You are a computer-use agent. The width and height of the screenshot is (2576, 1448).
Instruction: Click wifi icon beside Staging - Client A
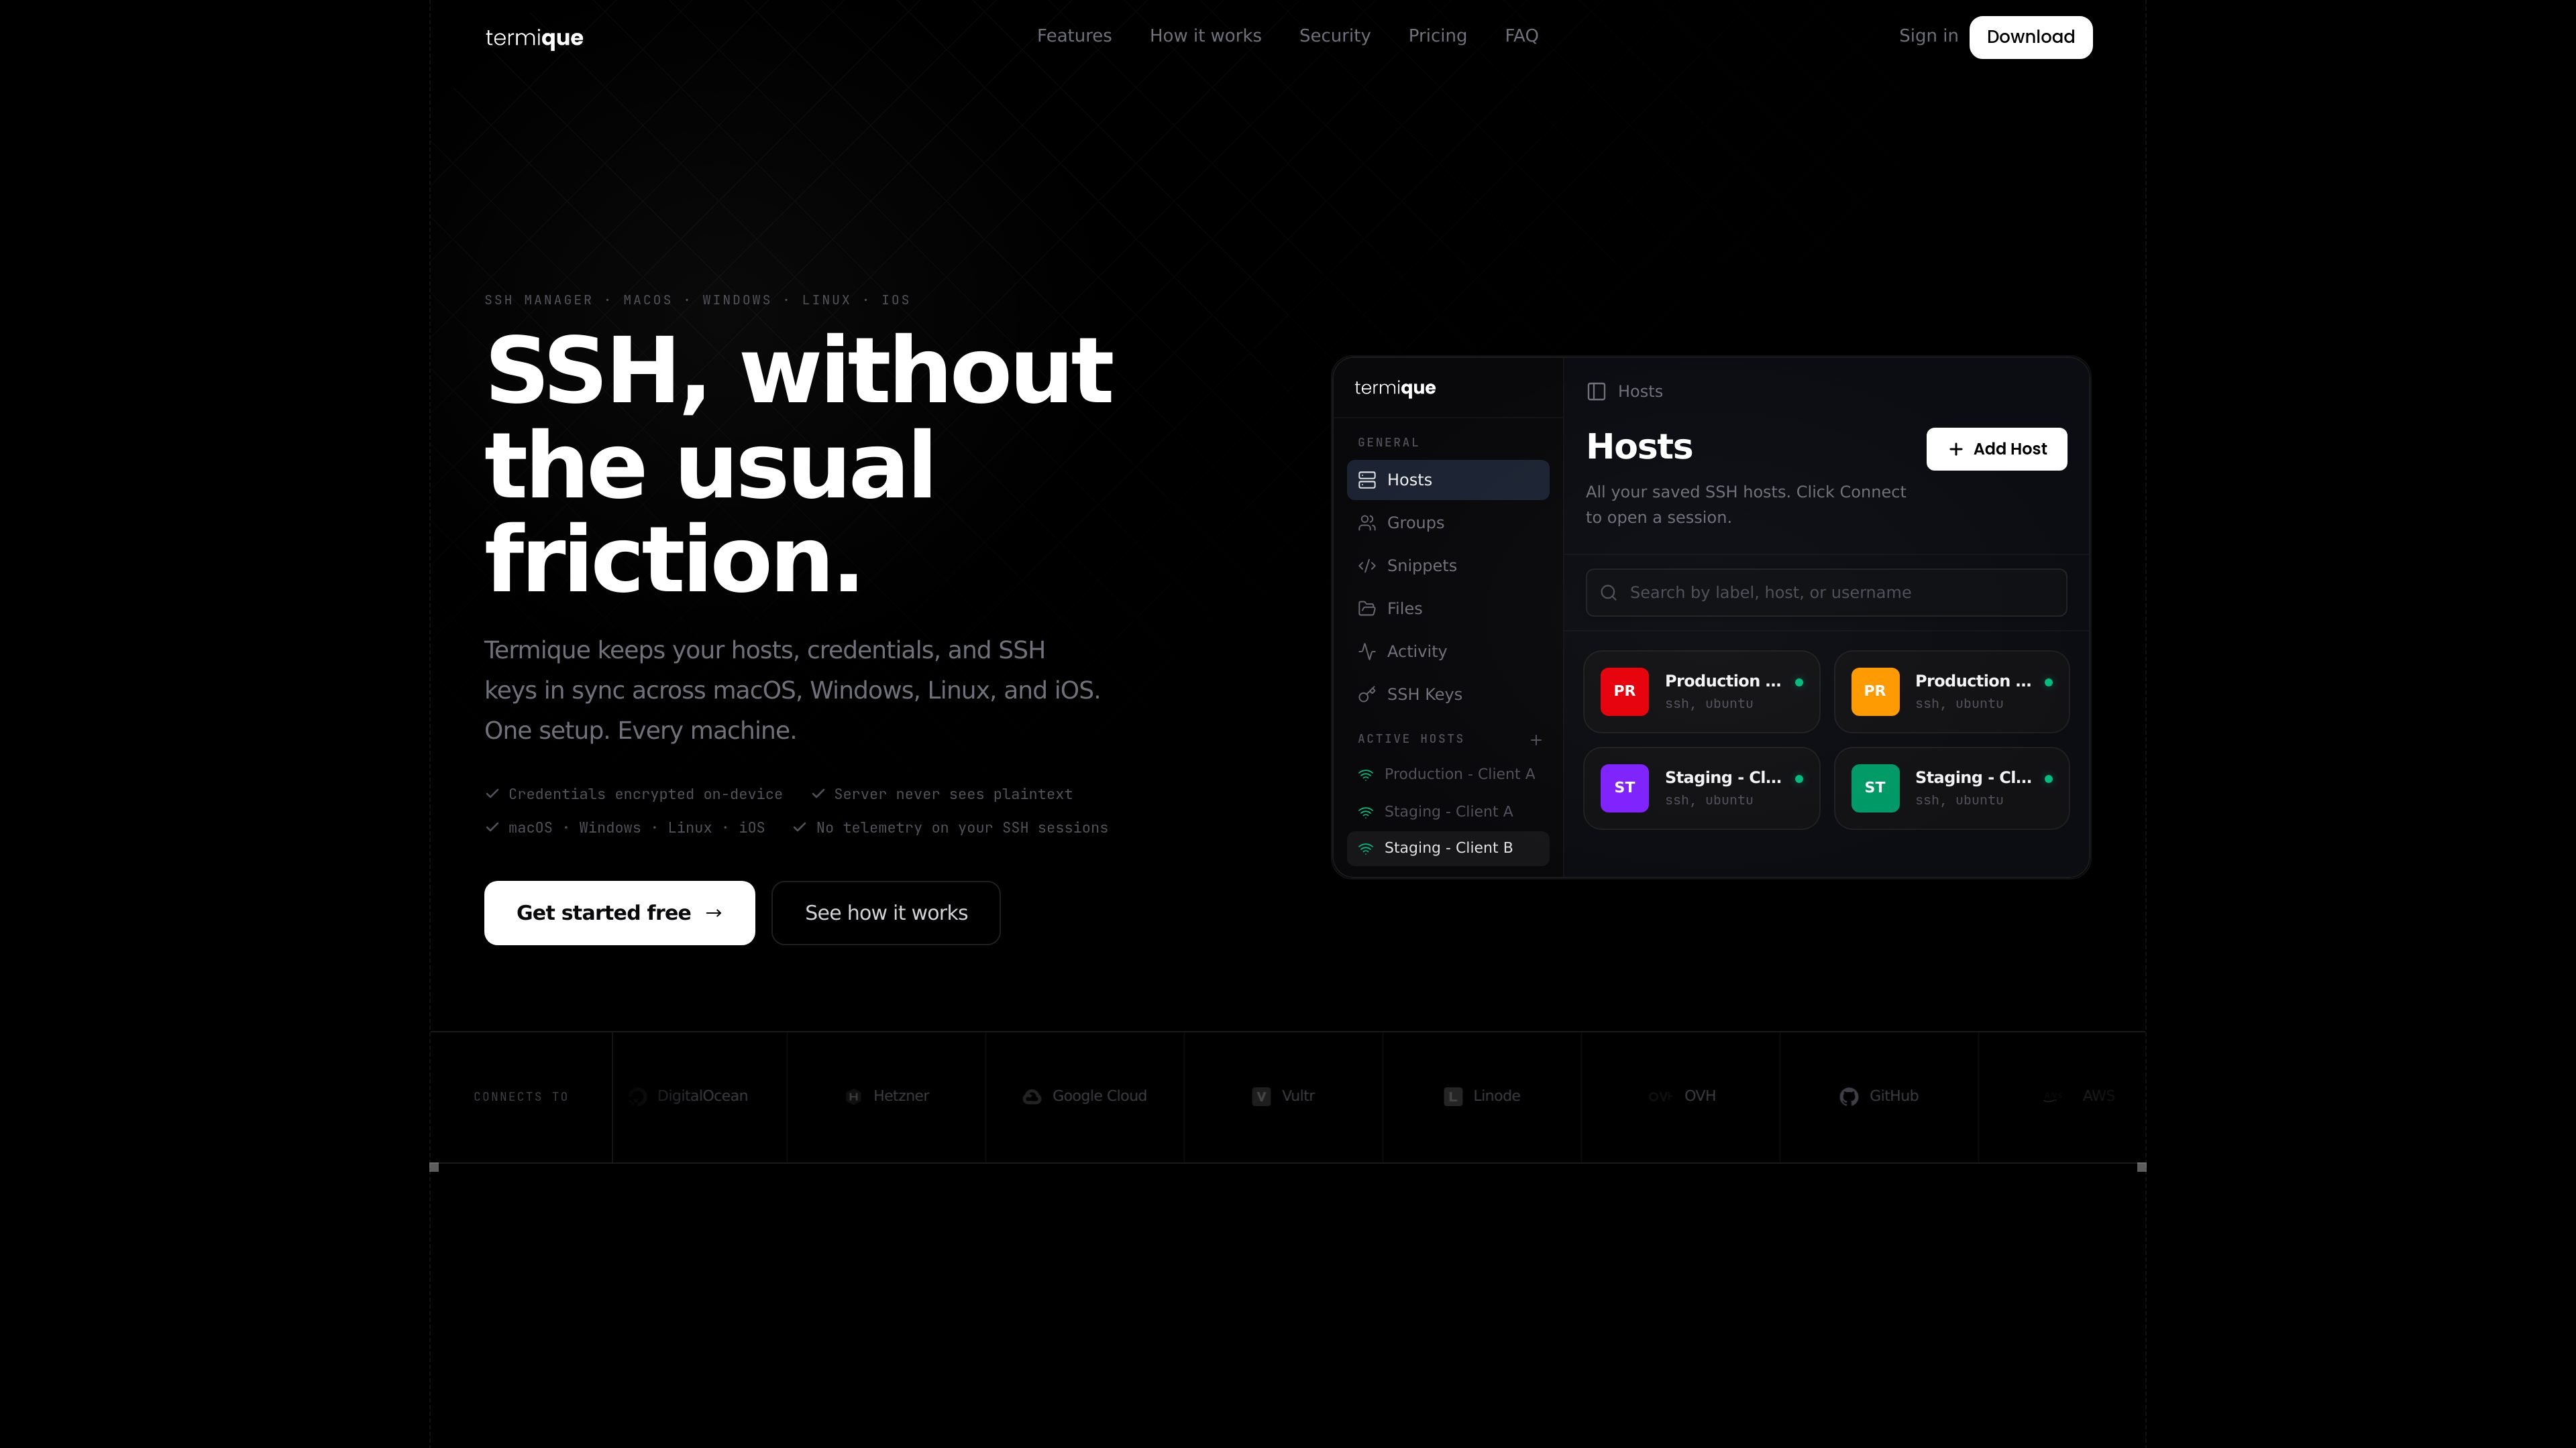[x=1365, y=811]
